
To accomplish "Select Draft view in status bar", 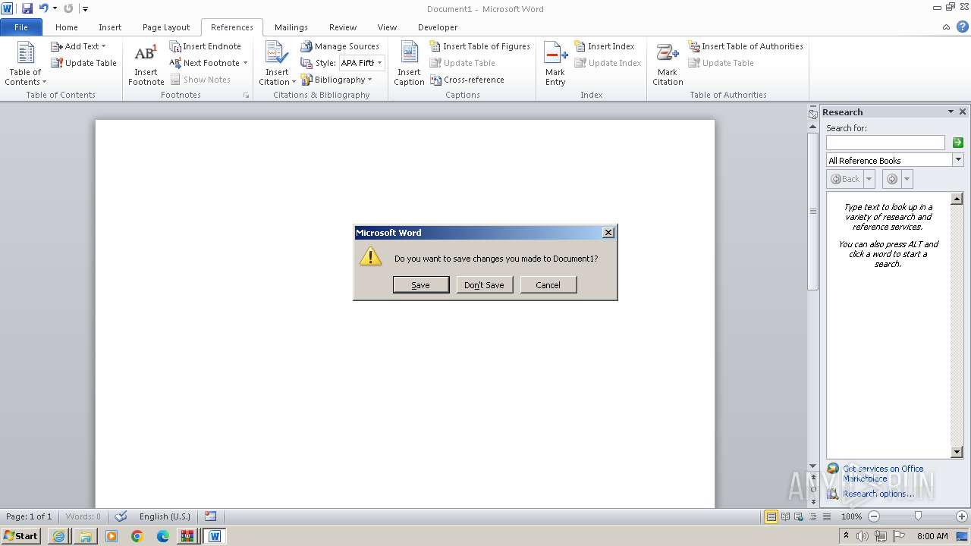I will 825,516.
